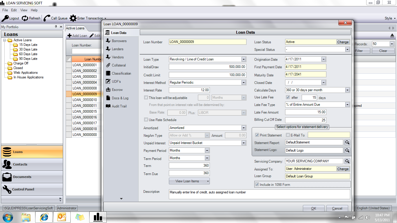Uncheck the Use Late Fee checkbox
The height and width of the screenshot is (223, 397).
tap(288, 97)
